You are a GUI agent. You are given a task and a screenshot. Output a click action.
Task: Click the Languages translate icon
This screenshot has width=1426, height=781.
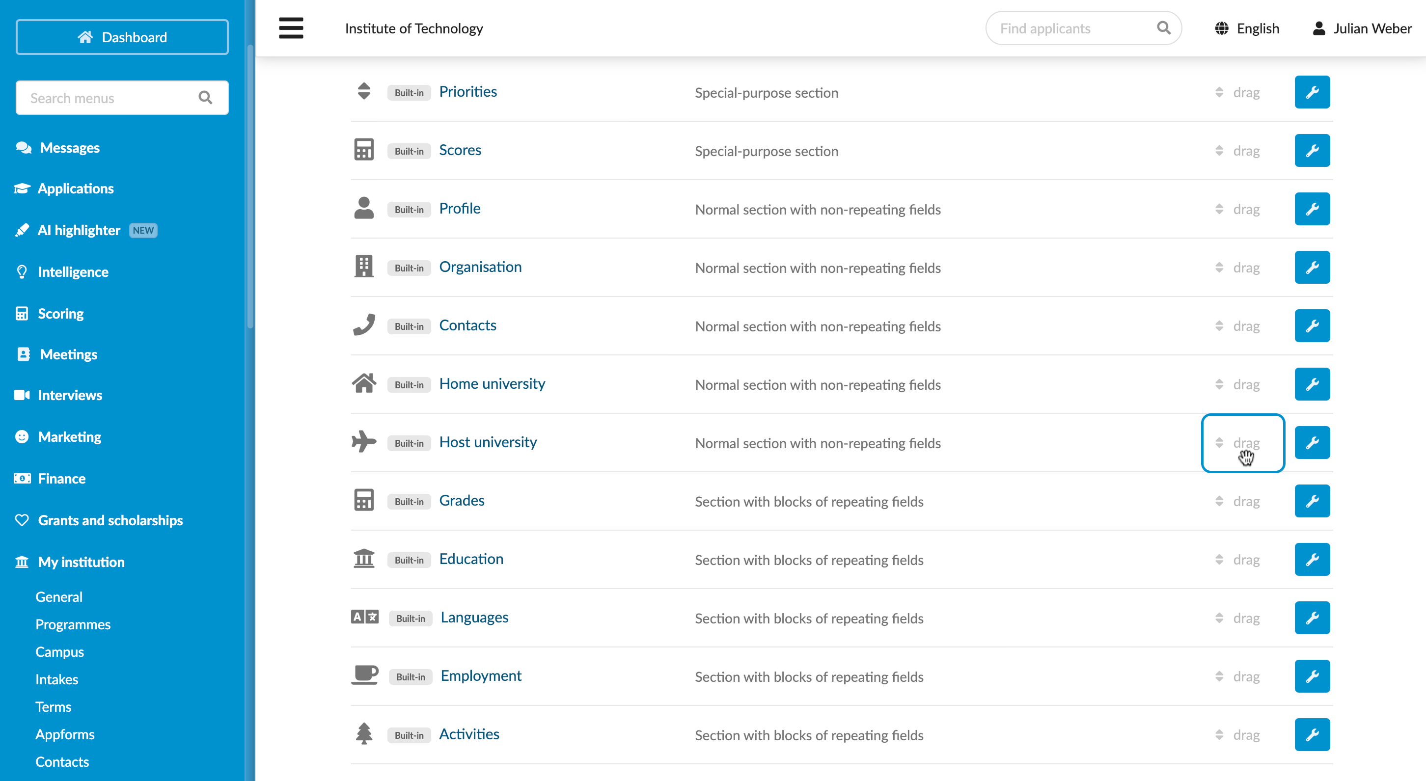point(365,617)
